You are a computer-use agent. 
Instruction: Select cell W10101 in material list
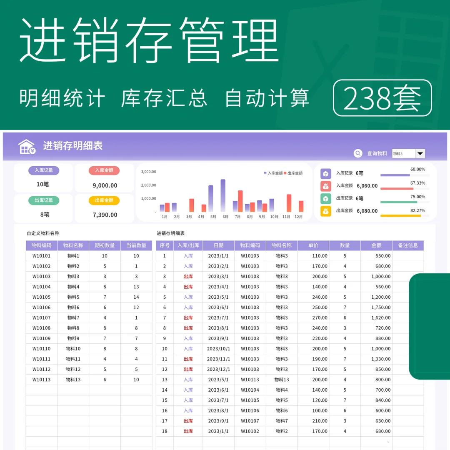pos(42,256)
